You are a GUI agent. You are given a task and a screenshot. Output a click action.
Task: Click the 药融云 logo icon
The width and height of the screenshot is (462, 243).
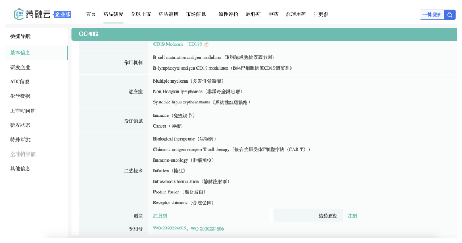click(19, 14)
